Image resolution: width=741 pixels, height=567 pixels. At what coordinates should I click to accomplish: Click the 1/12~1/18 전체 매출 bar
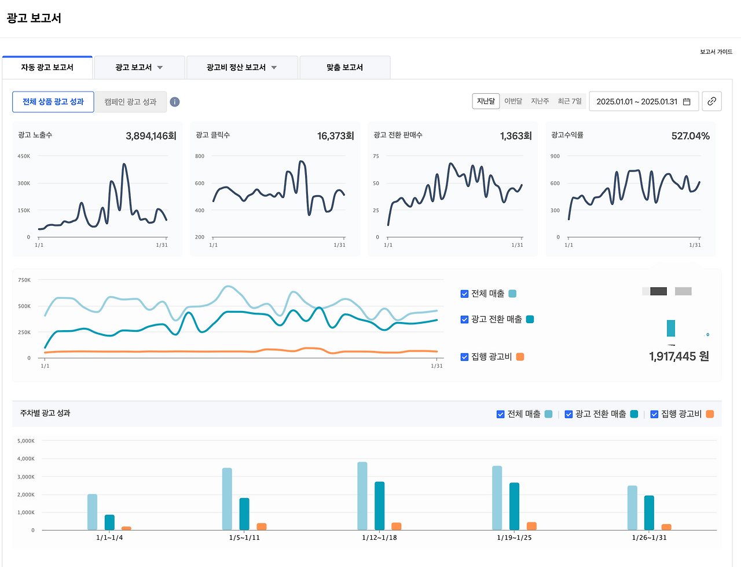click(362, 496)
